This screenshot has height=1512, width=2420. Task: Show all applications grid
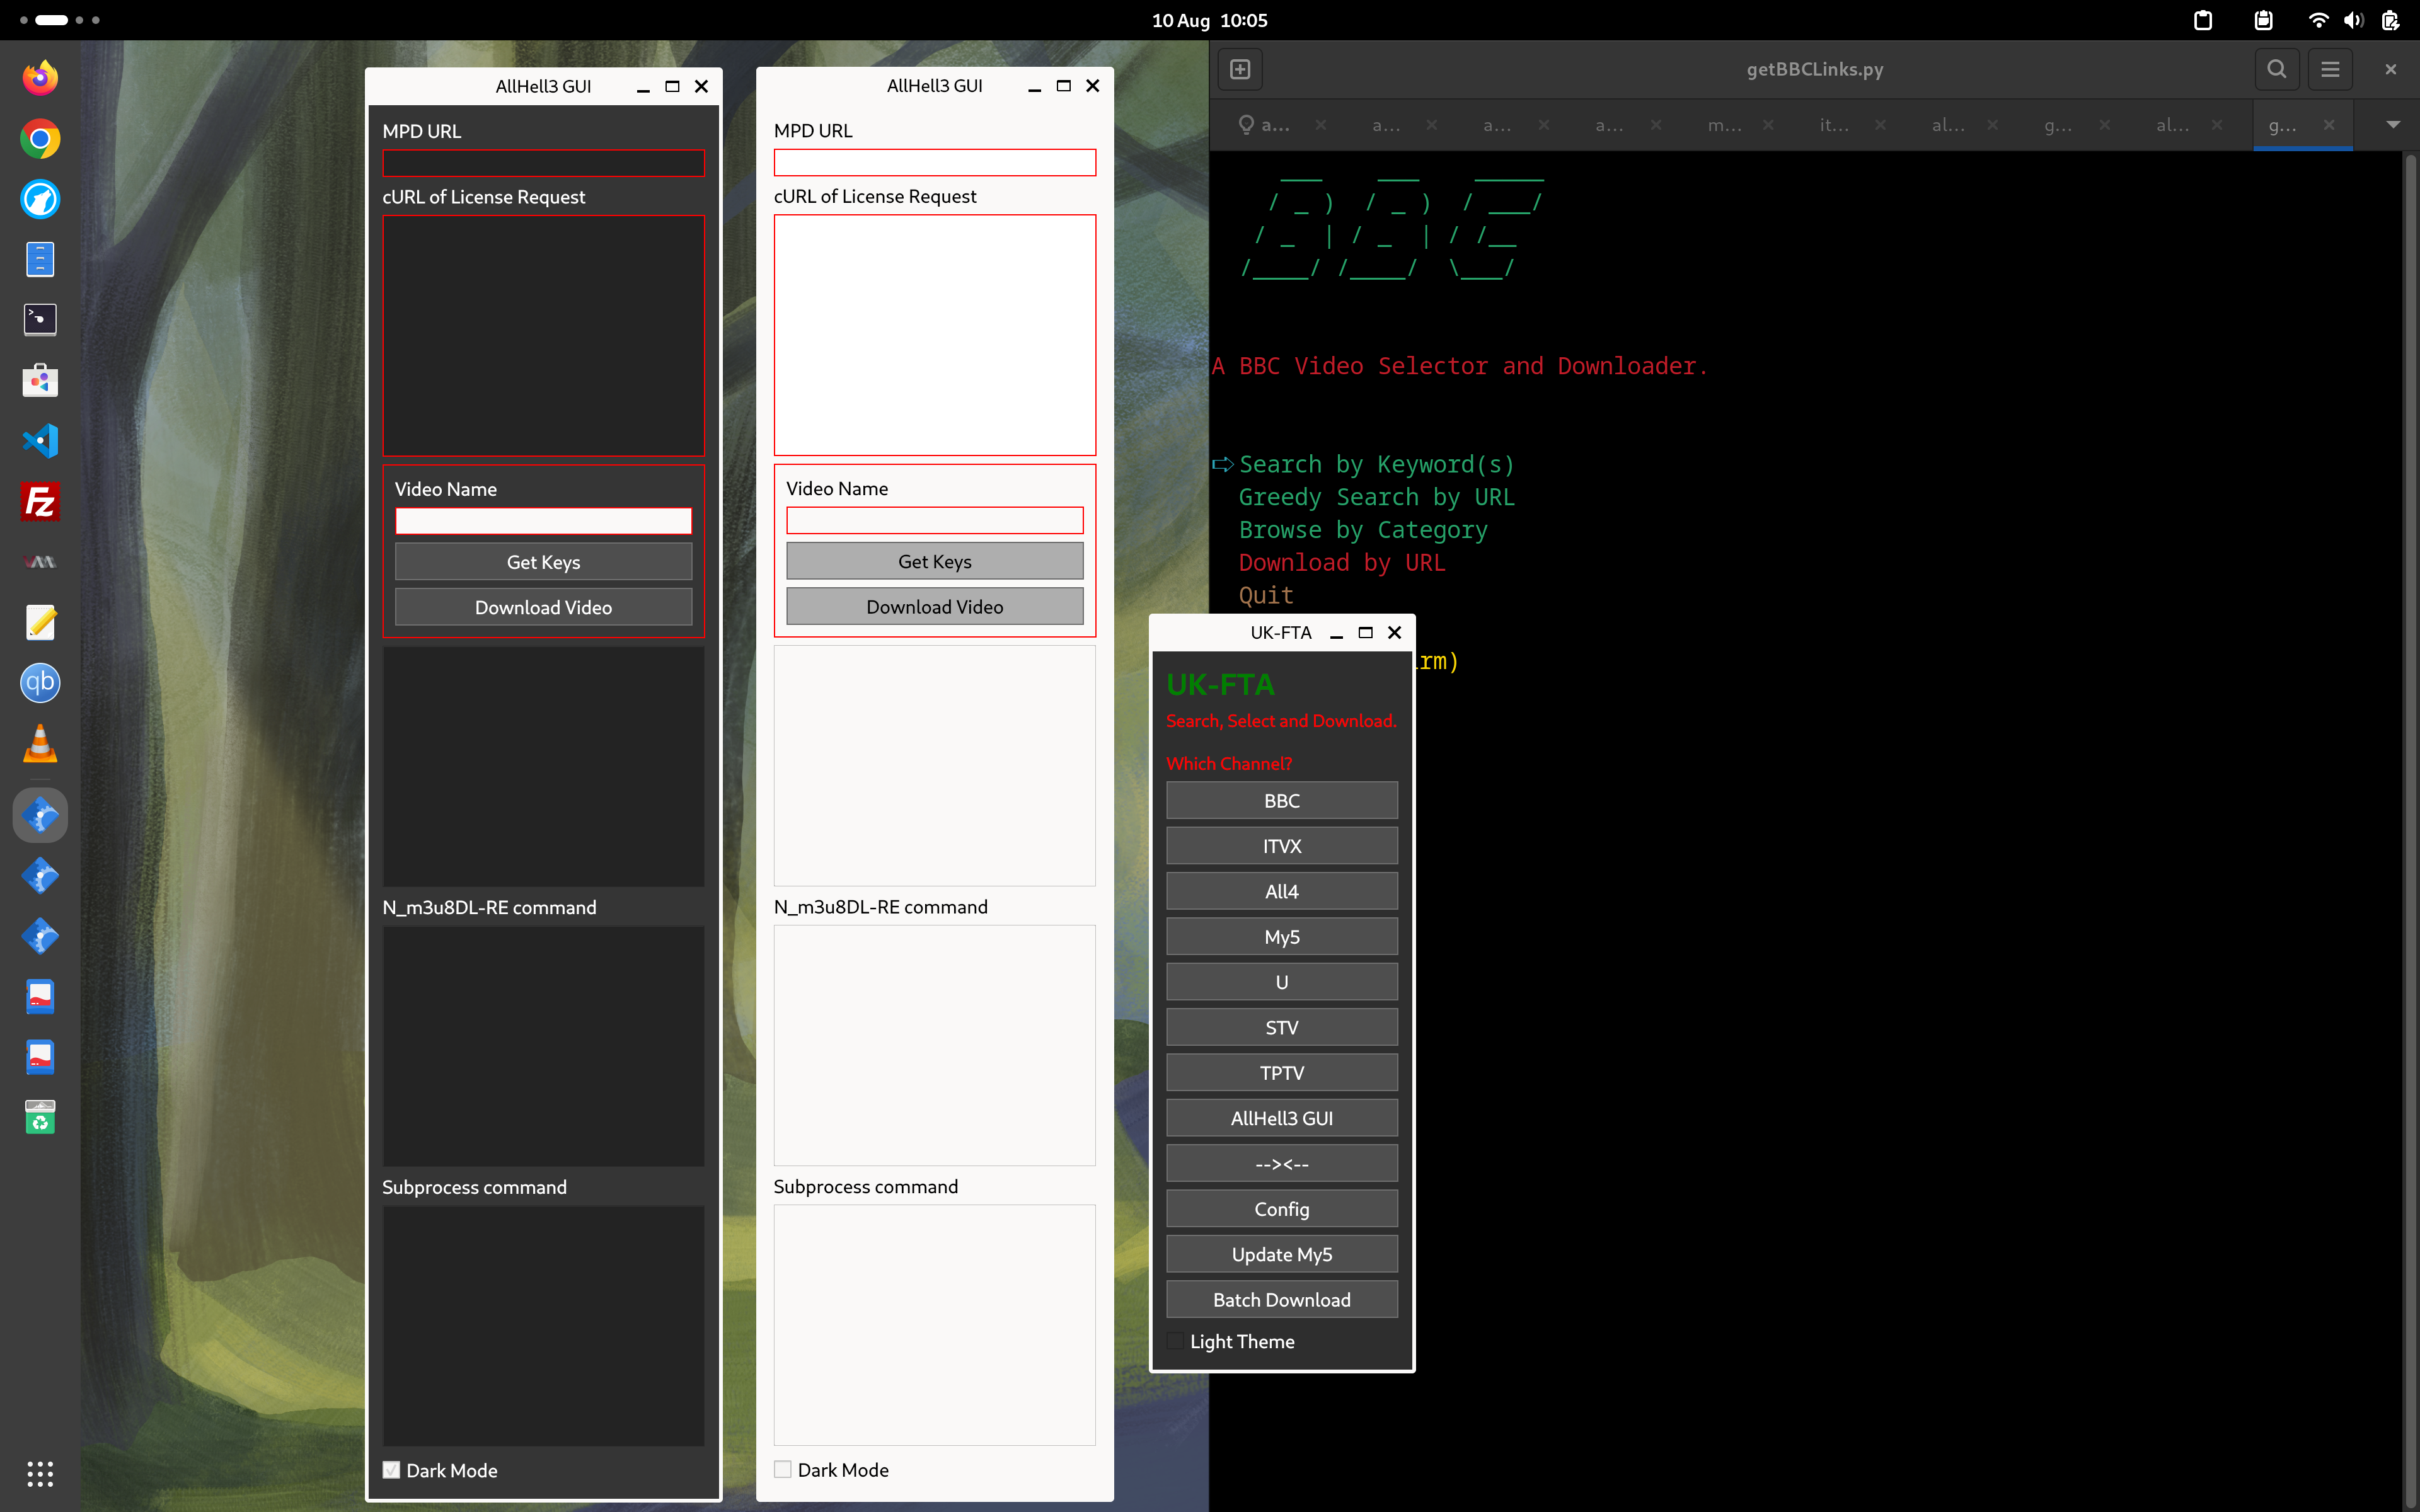pos(40,1473)
